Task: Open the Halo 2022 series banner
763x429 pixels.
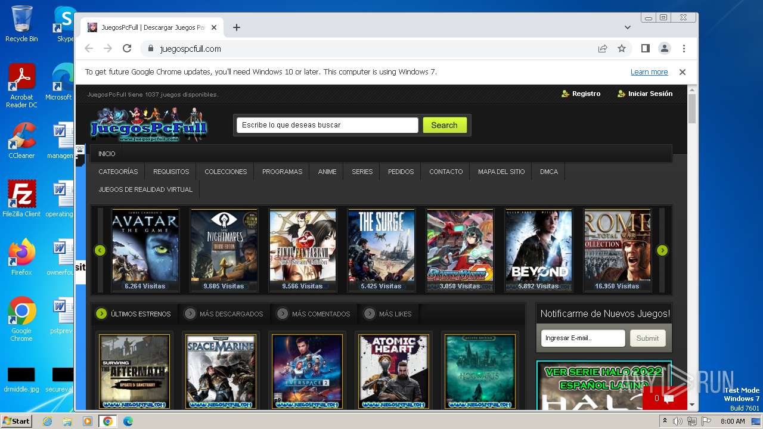Action: click(604, 386)
